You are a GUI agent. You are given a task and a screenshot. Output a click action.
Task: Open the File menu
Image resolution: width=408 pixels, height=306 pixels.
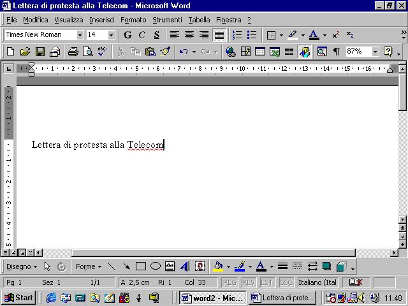pos(11,20)
